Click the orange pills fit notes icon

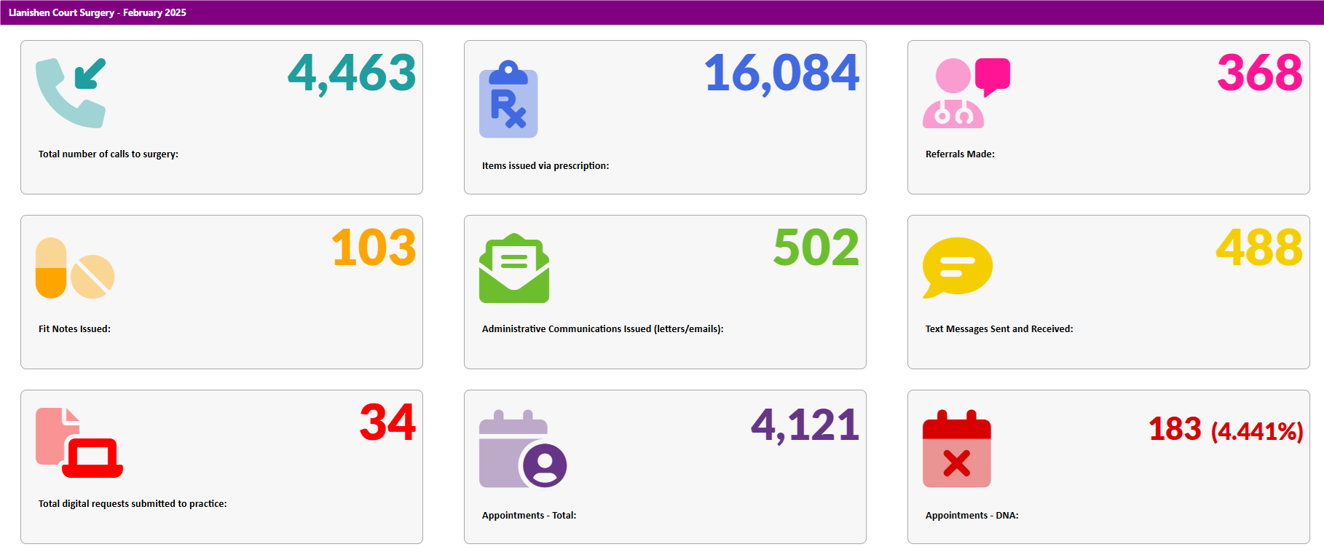[75, 268]
